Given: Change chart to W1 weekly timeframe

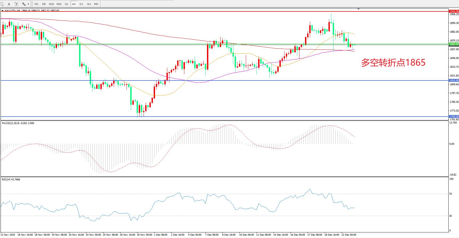Looking at the screenshot, I should coord(89,4).
